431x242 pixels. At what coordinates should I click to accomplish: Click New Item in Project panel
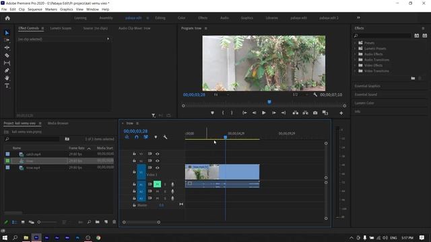click(106, 222)
